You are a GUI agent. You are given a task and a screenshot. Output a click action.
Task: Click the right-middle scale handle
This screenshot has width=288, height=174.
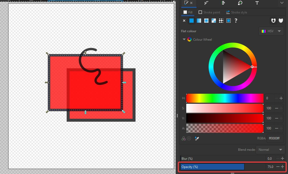tap(124, 83)
